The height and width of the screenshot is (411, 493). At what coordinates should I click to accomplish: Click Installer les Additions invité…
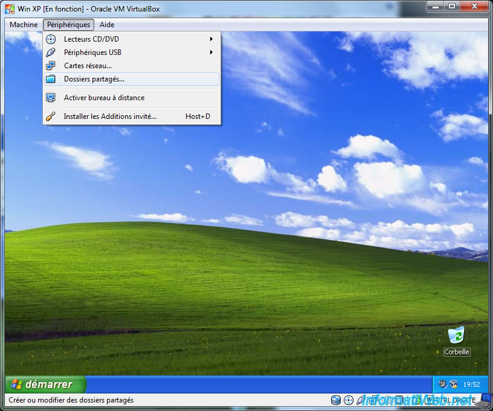point(110,116)
